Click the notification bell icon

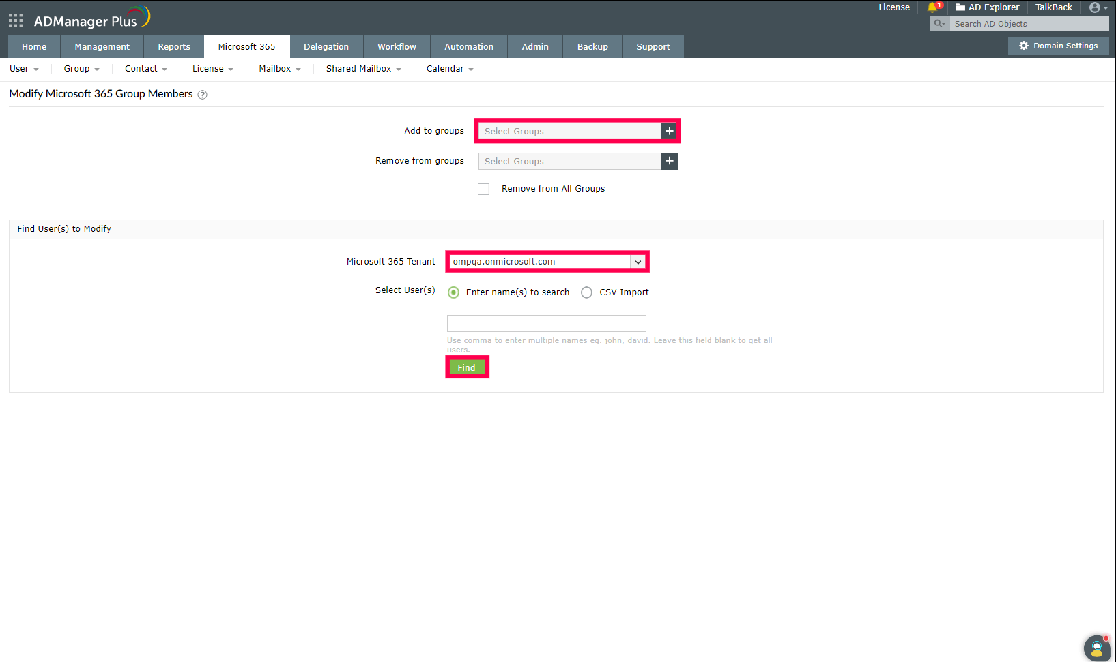tap(934, 7)
